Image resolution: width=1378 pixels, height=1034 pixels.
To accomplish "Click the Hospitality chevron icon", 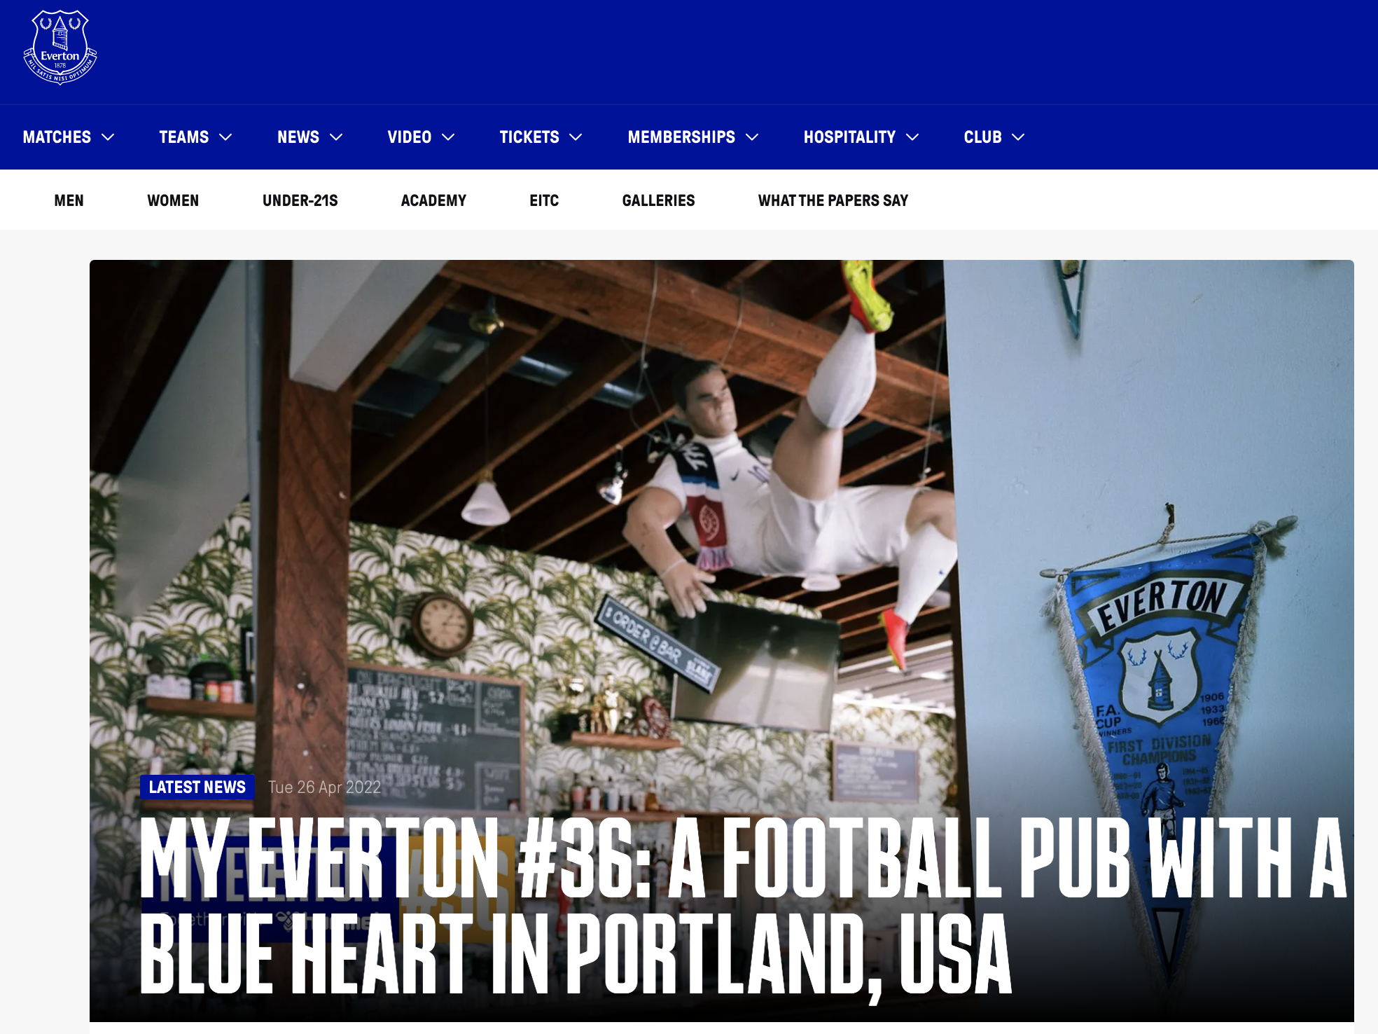I will [x=912, y=137].
